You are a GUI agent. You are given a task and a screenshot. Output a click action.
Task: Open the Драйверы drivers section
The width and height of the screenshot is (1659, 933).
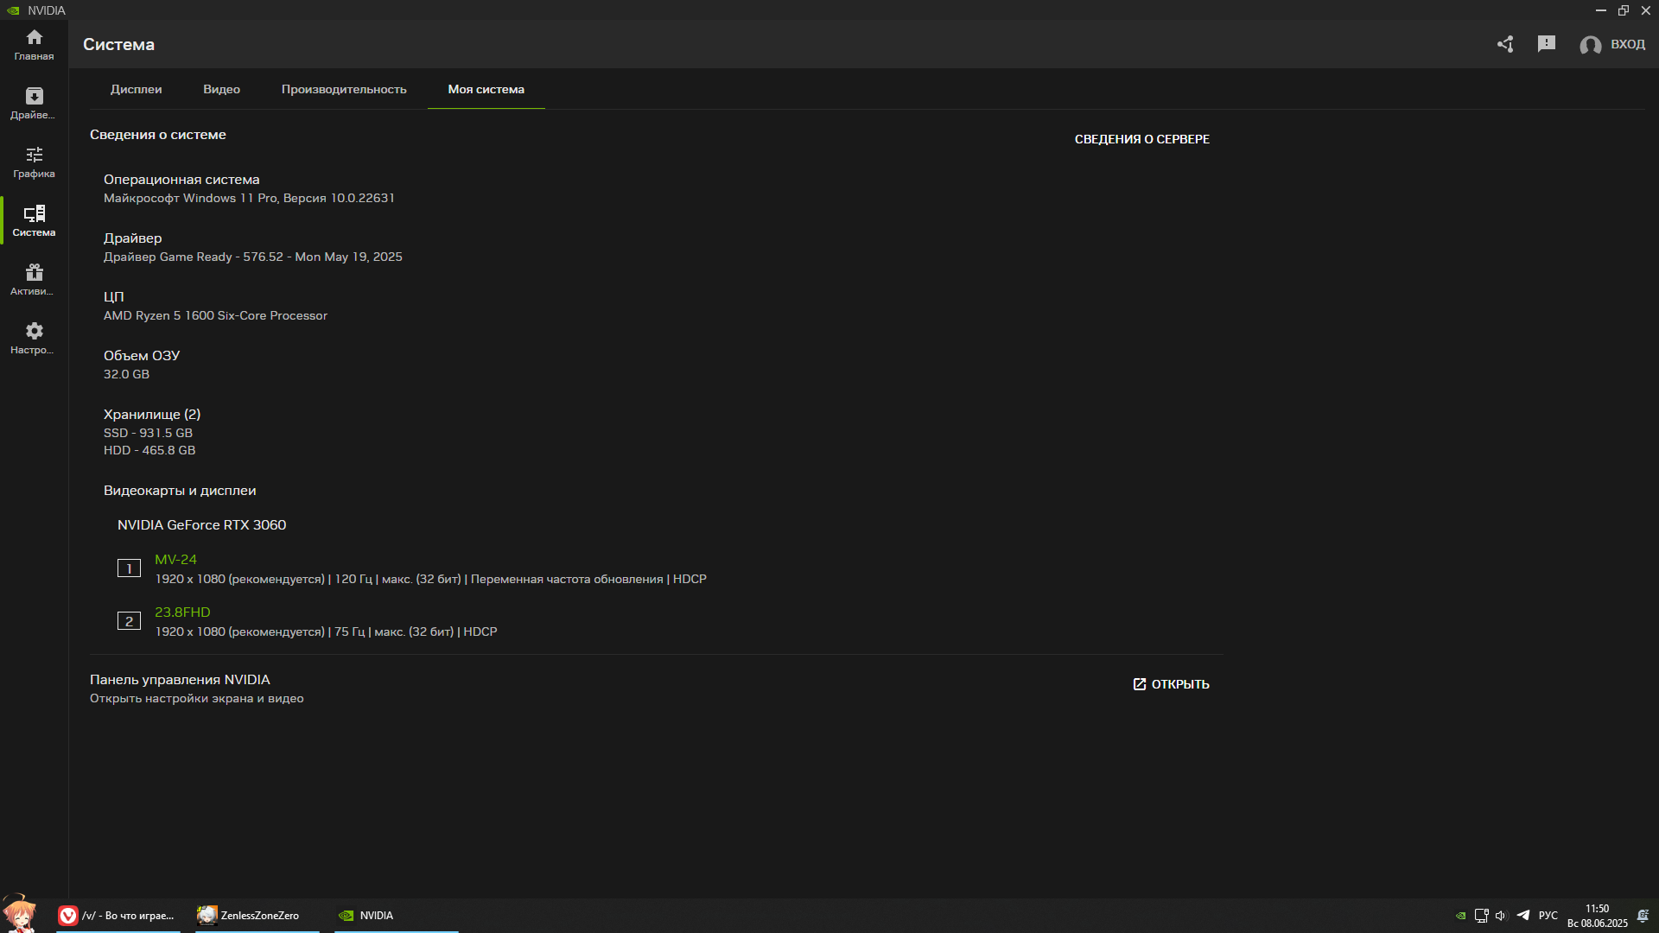coord(34,104)
